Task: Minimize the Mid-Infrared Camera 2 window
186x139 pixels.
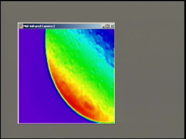Action: click(104, 26)
